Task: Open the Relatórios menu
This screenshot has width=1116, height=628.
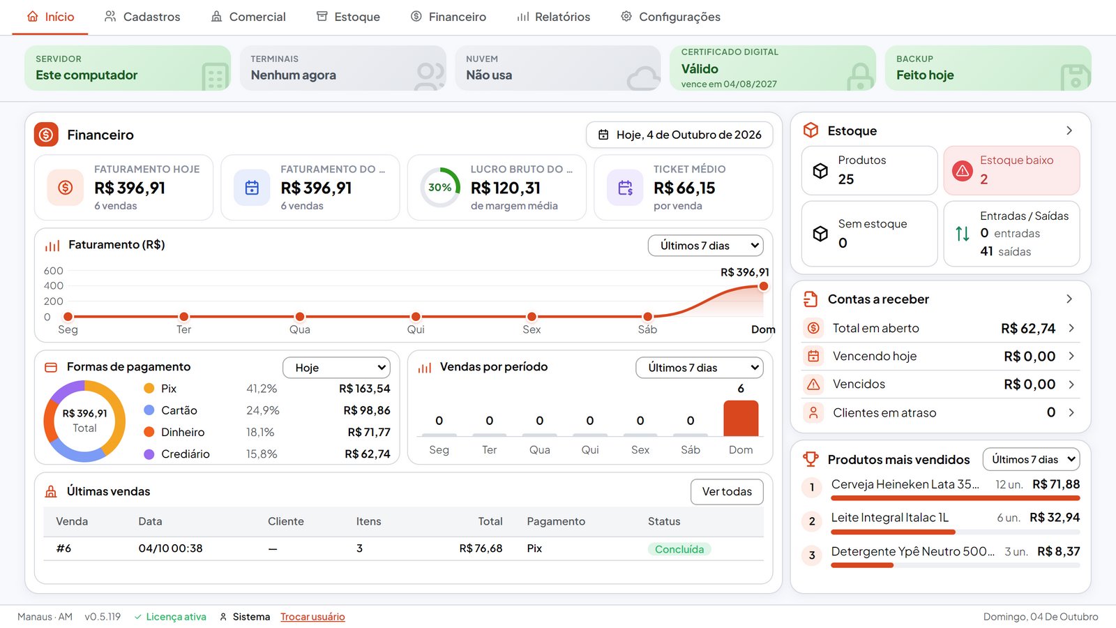Action: point(554,17)
